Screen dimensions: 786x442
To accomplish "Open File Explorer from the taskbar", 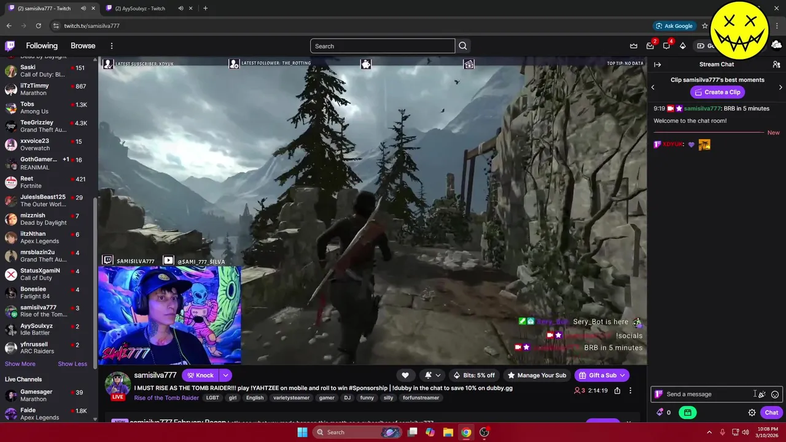I will tap(448, 432).
